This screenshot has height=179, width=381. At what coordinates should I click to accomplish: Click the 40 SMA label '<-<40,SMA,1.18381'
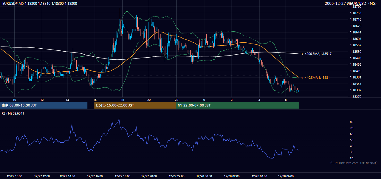click(315, 78)
